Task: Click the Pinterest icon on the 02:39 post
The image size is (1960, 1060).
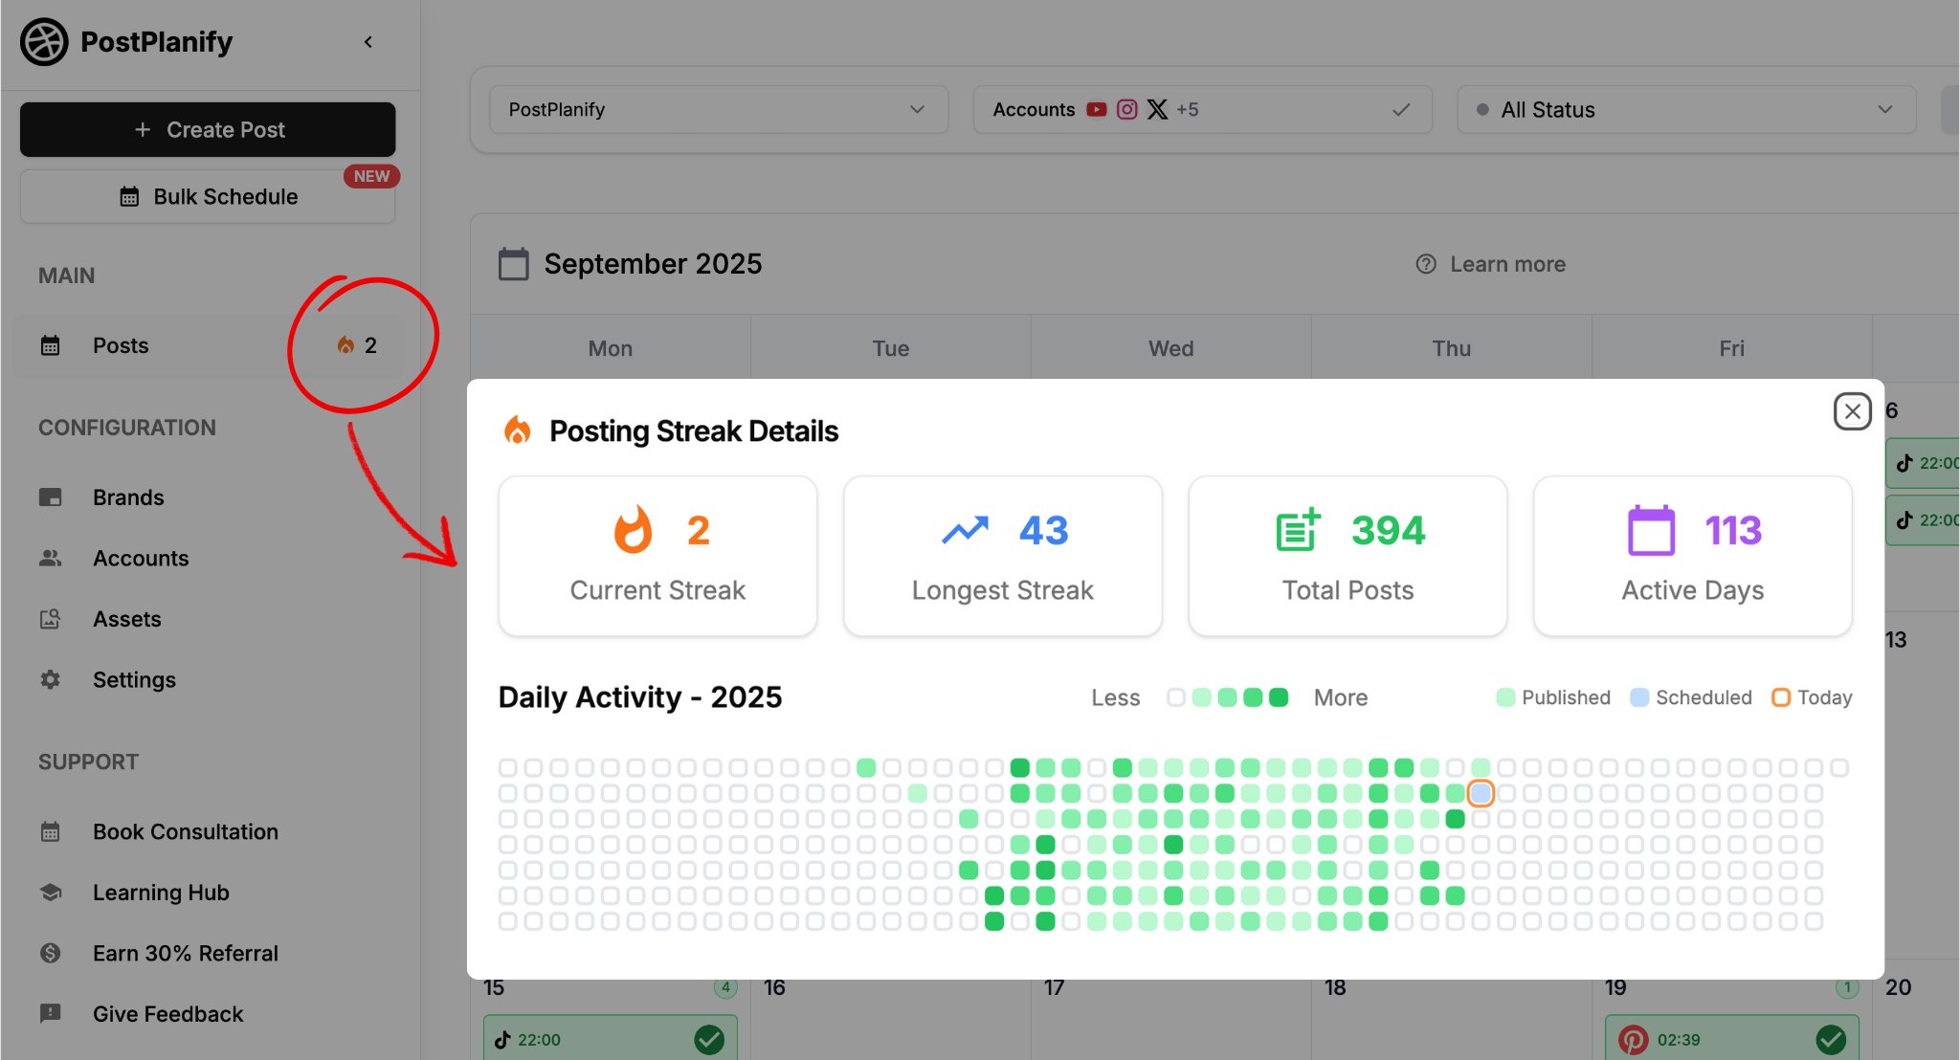Action: (1633, 1039)
